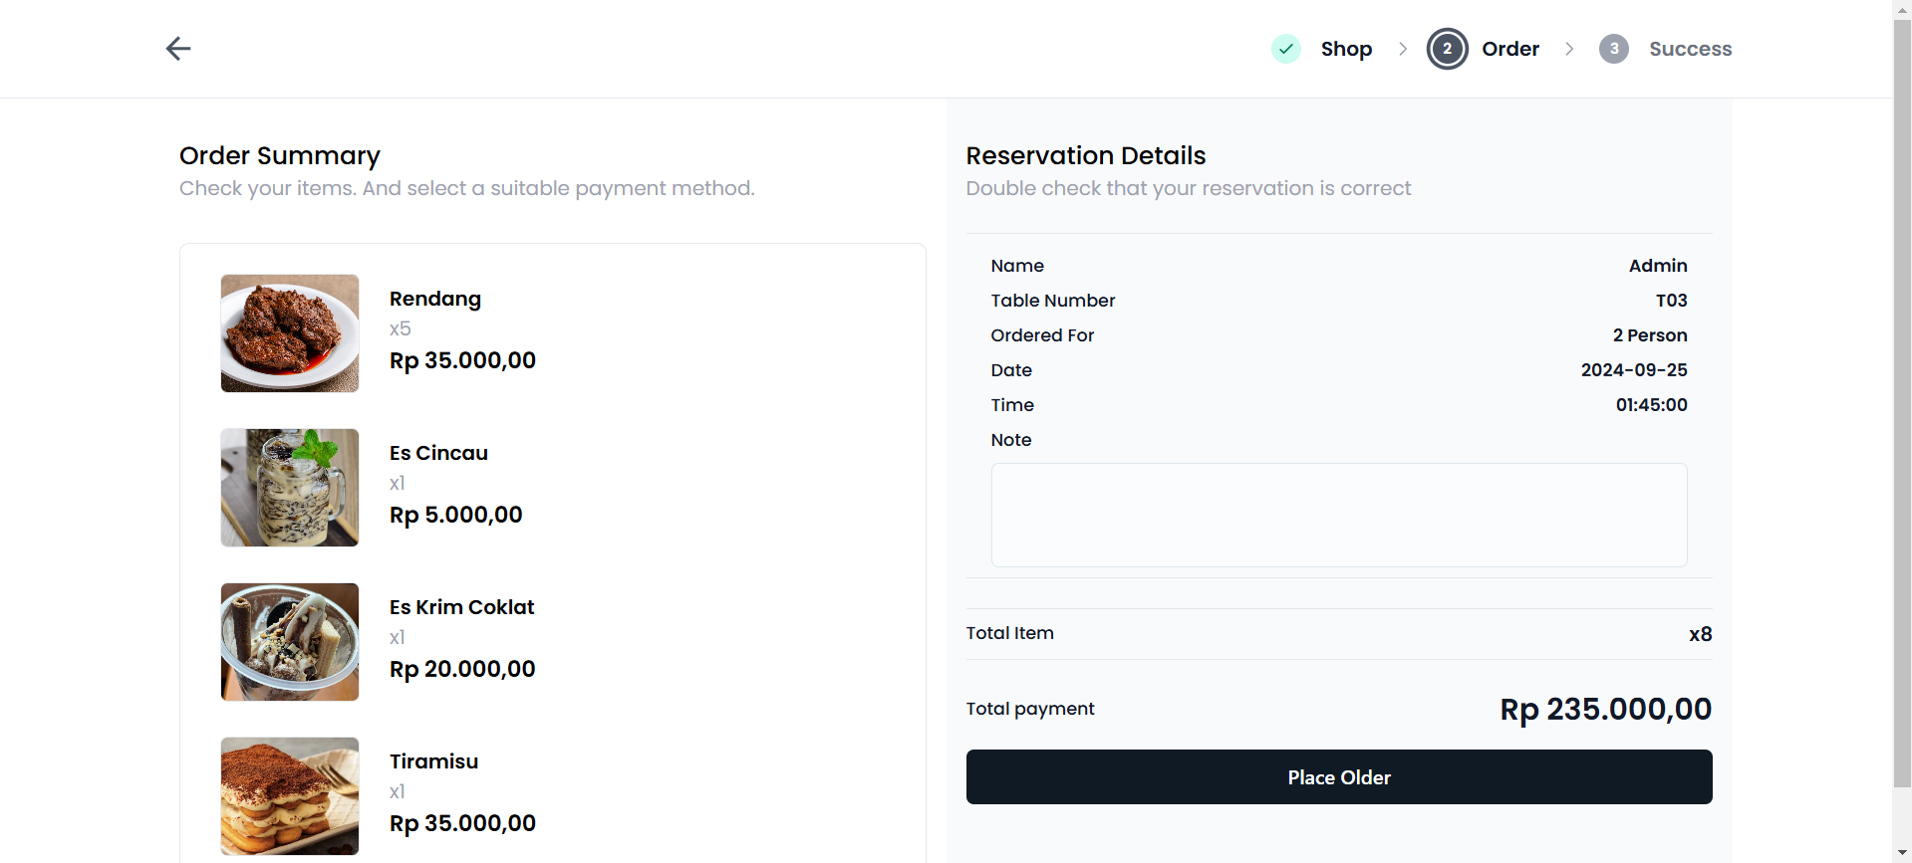Click the back arrow icon

[178, 49]
